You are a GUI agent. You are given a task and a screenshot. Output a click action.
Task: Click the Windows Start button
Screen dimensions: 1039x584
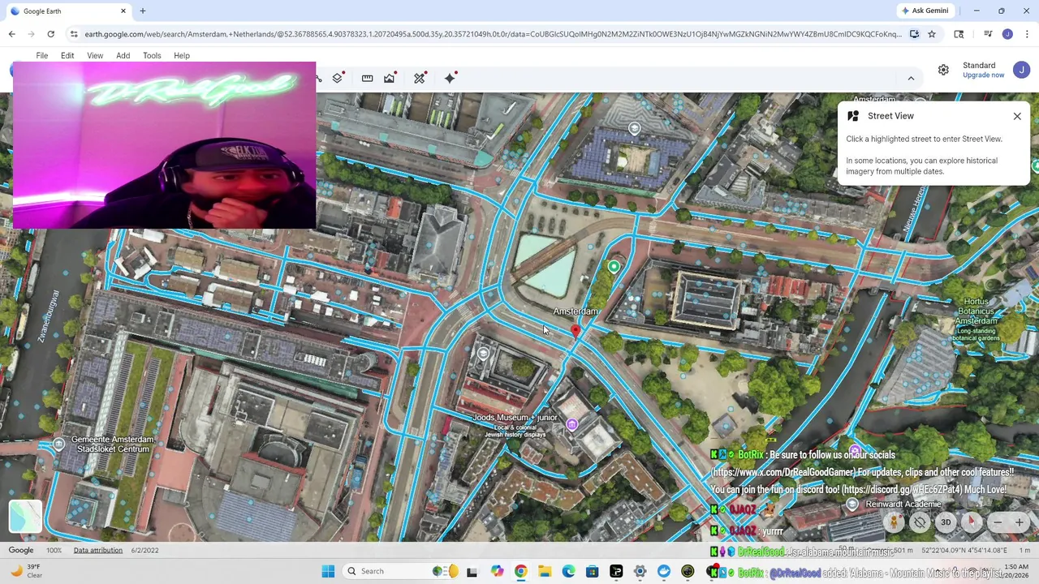(328, 571)
